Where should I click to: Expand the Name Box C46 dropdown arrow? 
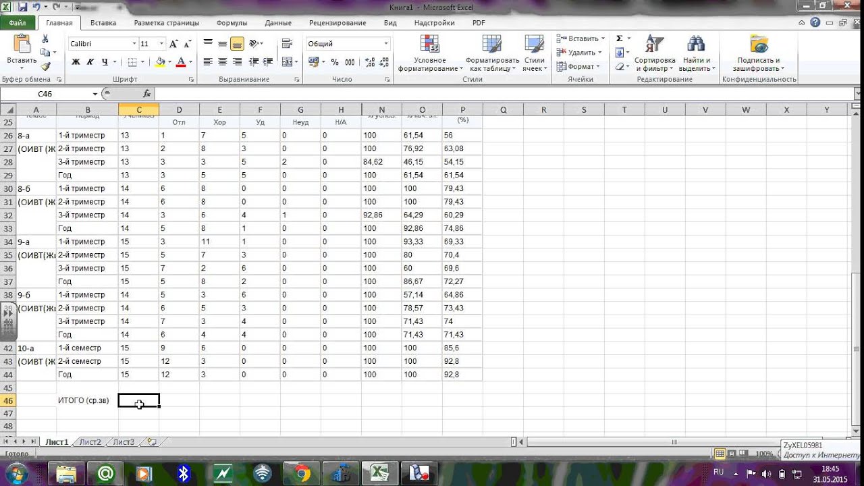coord(95,94)
